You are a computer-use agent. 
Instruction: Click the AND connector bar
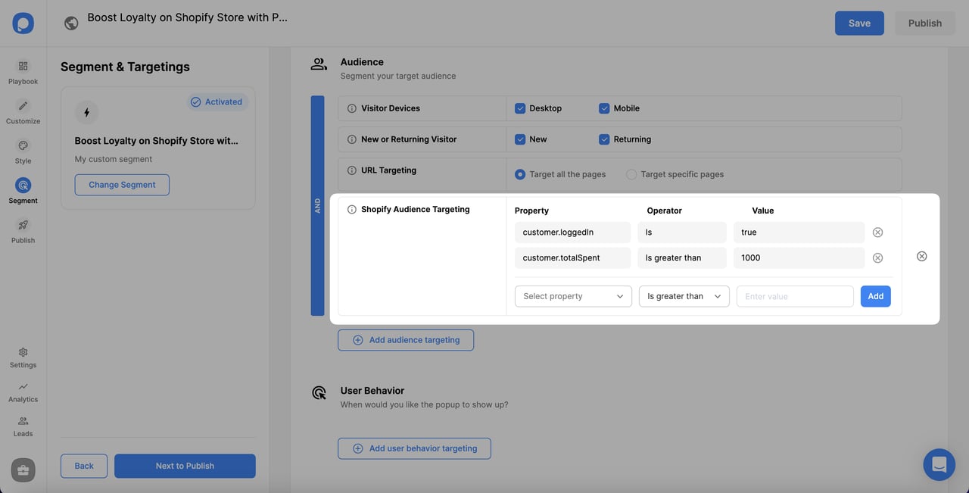pyautogui.click(x=317, y=205)
